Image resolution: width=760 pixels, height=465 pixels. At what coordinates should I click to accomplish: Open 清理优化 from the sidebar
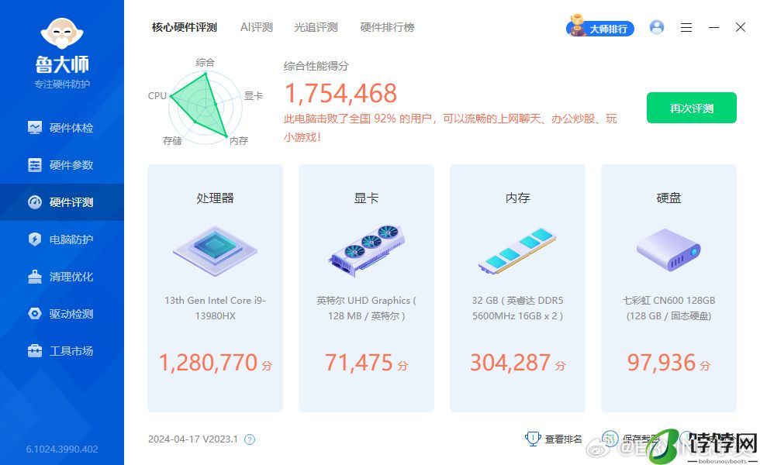tap(61, 277)
